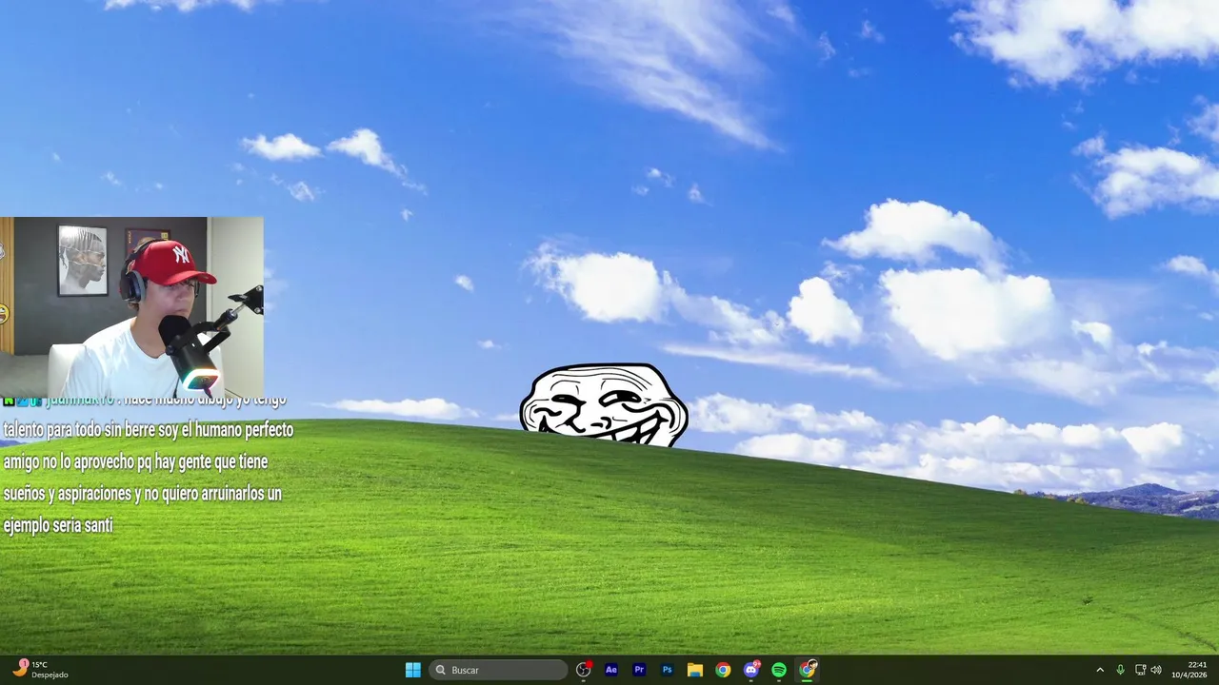1219x685 pixels.
Task: Click chat line 'talento para todo sin berre'
Action: pos(148,430)
